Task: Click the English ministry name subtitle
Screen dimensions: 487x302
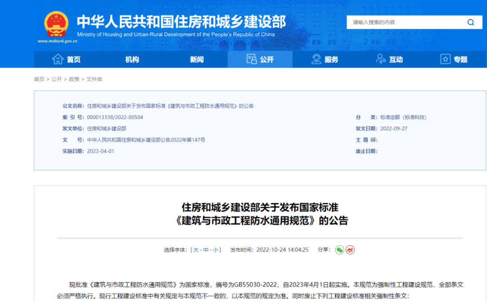Action: tap(176, 34)
